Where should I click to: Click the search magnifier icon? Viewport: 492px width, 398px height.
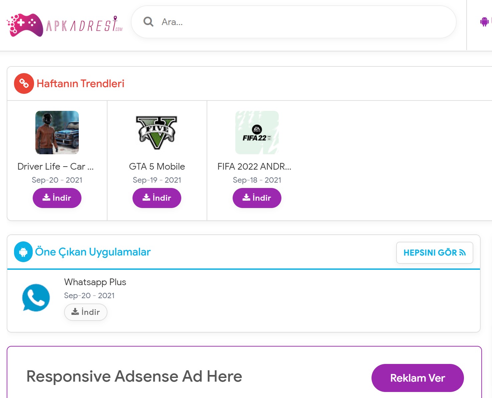[x=148, y=22]
